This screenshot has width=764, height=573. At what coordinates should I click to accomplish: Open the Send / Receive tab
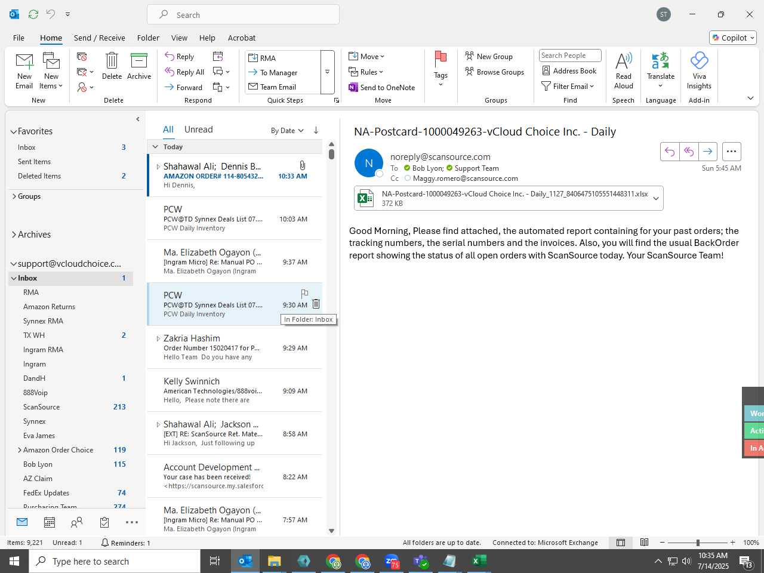click(x=100, y=38)
